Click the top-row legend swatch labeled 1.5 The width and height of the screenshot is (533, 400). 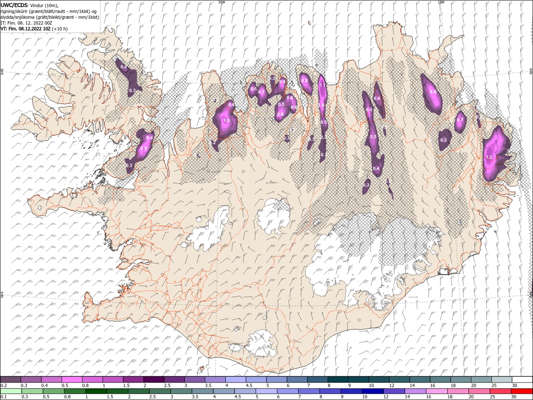coord(133,380)
